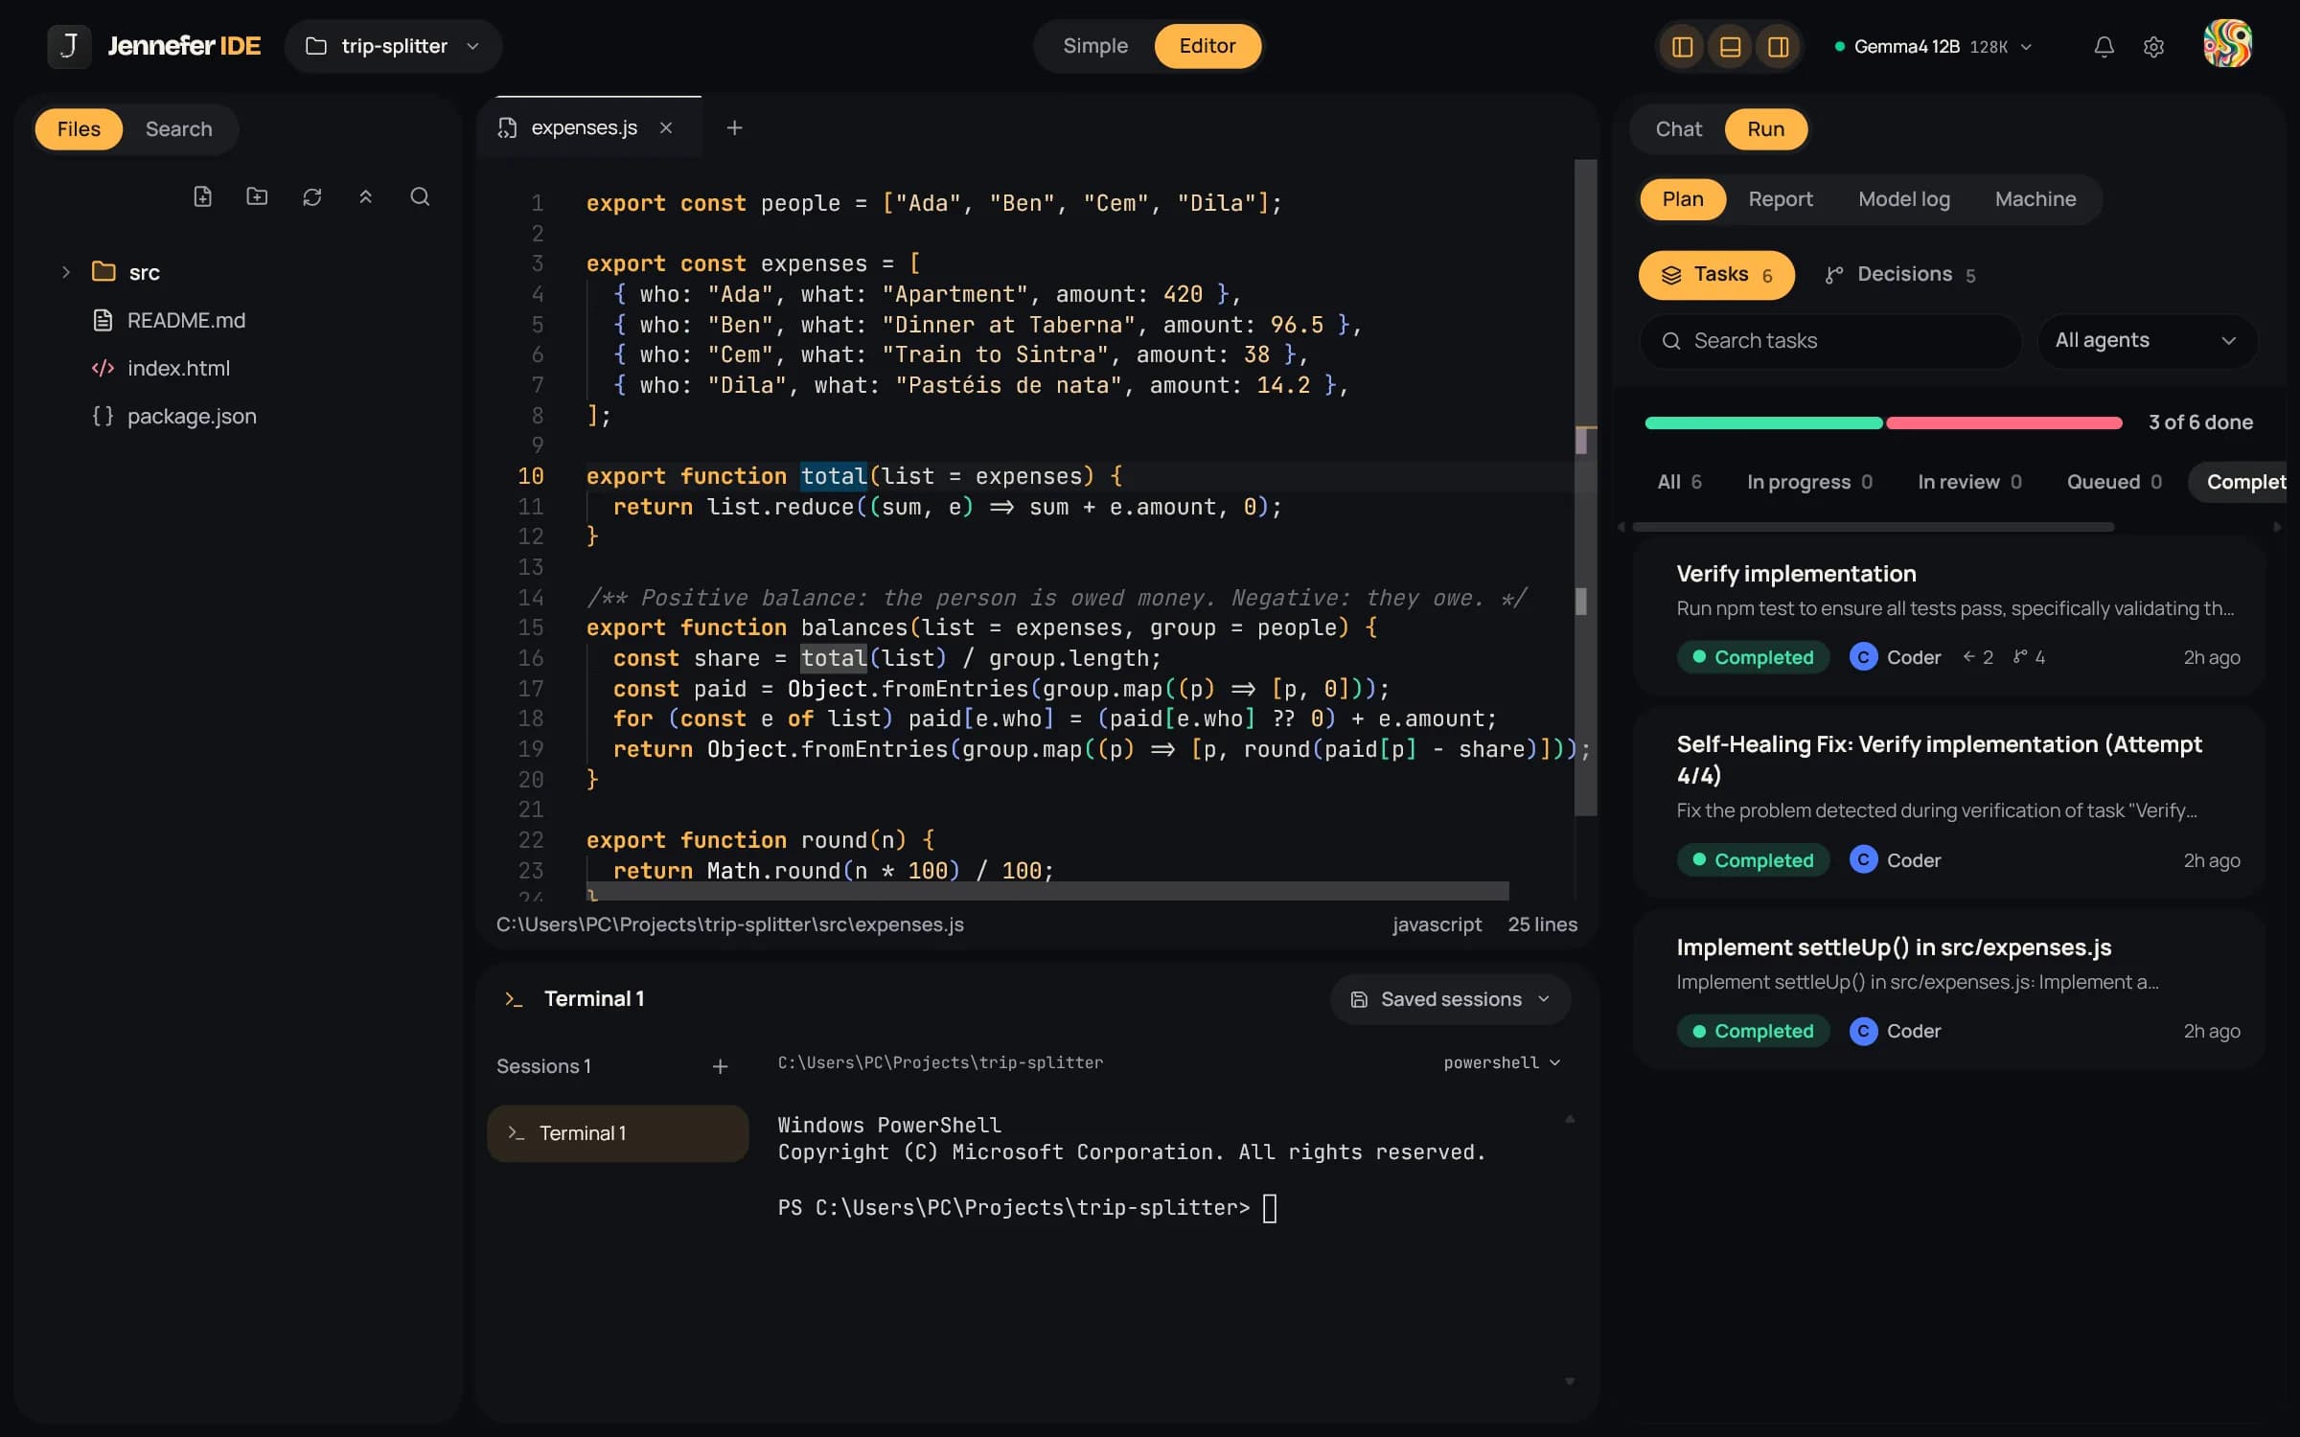Open the user avatar menu

(x=2227, y=44)
